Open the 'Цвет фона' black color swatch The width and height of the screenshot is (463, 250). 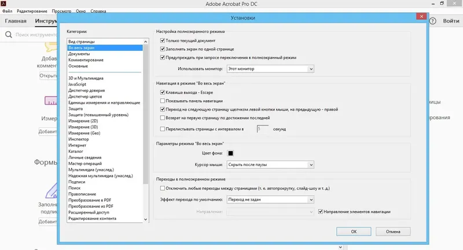[x=230, y=153]
